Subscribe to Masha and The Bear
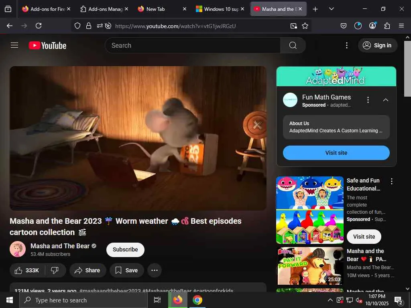 [125, 249]
